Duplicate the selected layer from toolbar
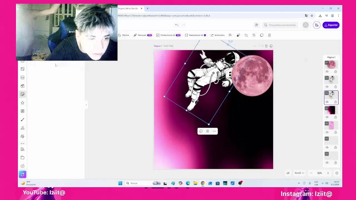This screenshot has width=356, height=200. (262, 35)
